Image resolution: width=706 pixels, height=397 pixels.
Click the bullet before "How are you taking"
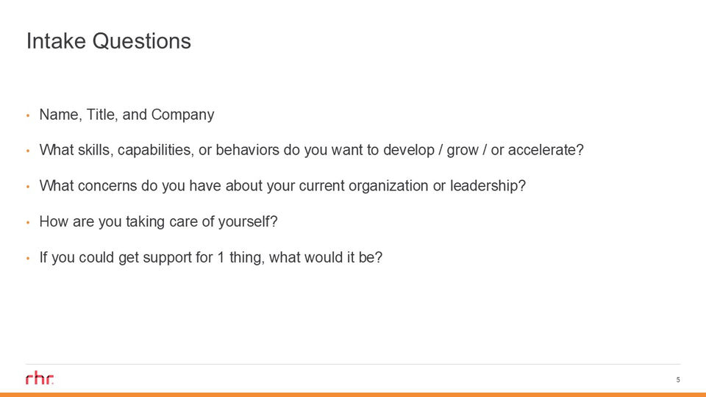tap(28, 222)
